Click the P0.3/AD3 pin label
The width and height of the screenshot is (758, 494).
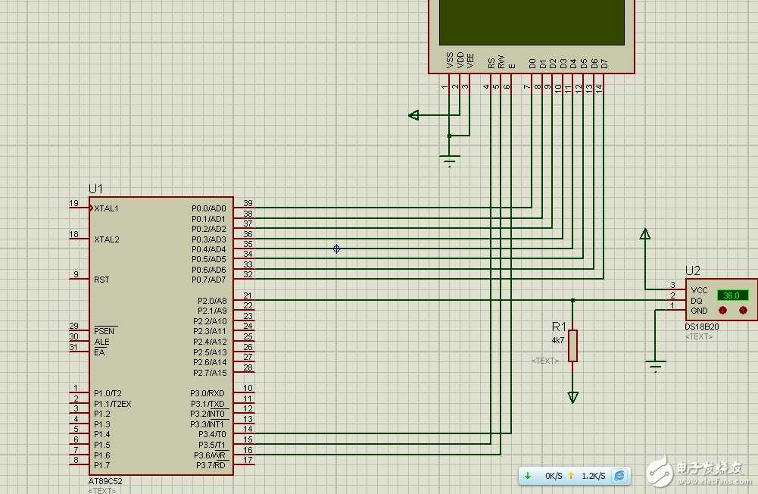click(209, 239)
